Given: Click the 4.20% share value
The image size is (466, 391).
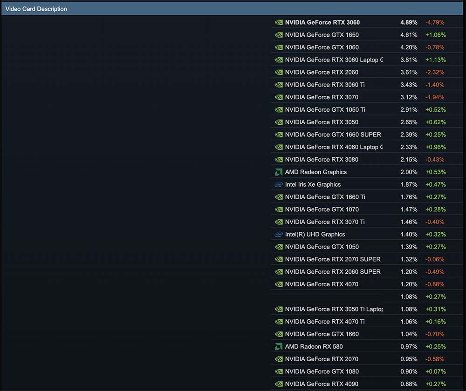Looking at the screenshot, I should 409,47.
